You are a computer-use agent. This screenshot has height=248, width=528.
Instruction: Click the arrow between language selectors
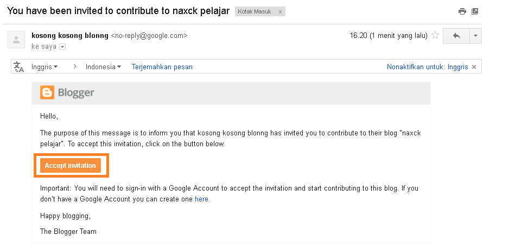point(75,67)
